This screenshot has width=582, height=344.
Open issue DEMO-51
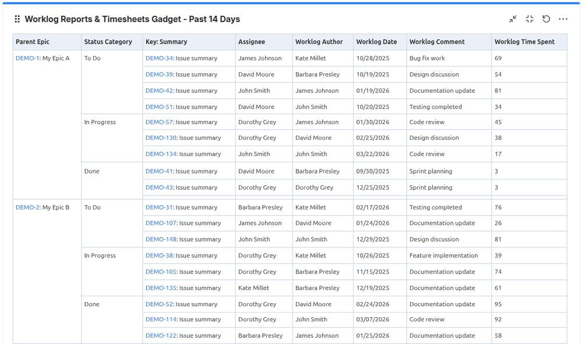click(x=159, y=107)
